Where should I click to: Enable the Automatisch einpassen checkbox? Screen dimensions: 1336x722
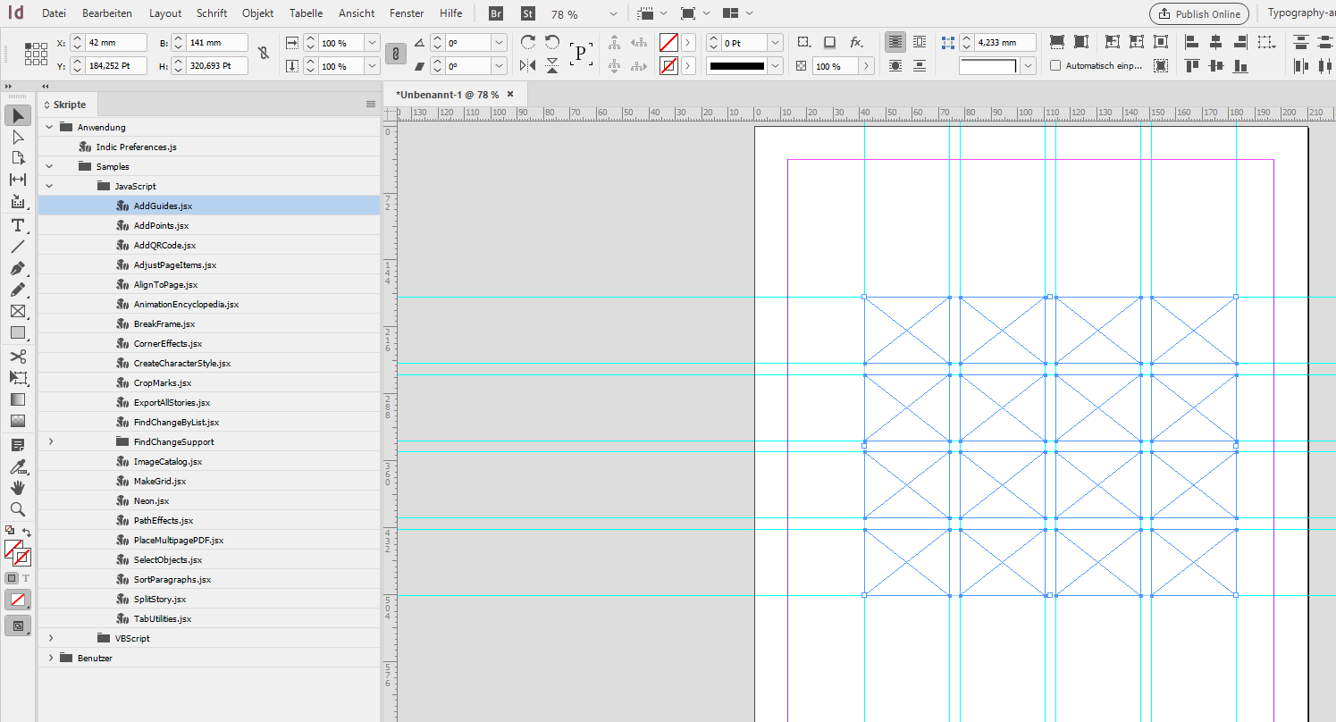(x=1055, y=66)
